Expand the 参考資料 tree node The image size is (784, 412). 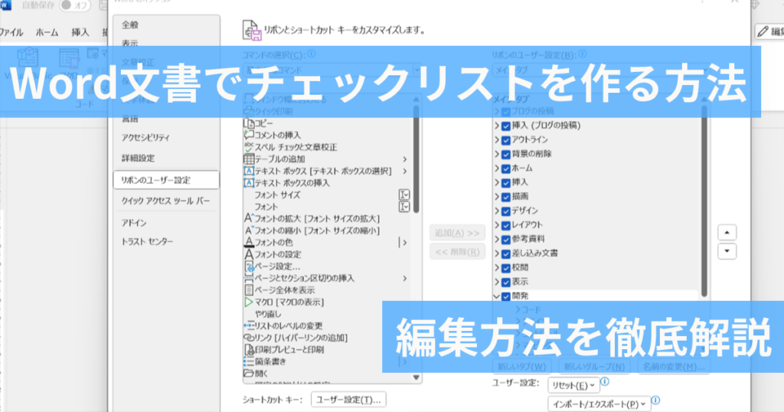point(497,240)
